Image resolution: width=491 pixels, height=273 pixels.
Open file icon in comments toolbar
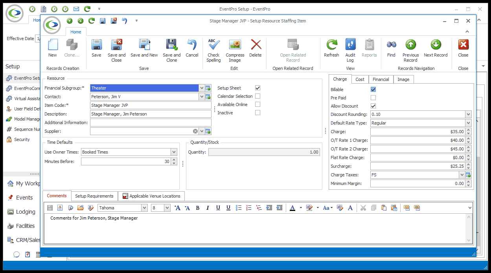(81, 208)
